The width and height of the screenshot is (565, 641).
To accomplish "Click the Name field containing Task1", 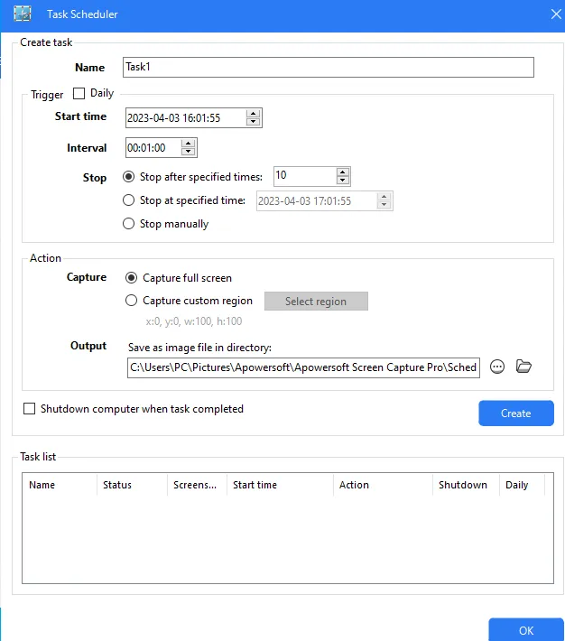I will (329, 67).
